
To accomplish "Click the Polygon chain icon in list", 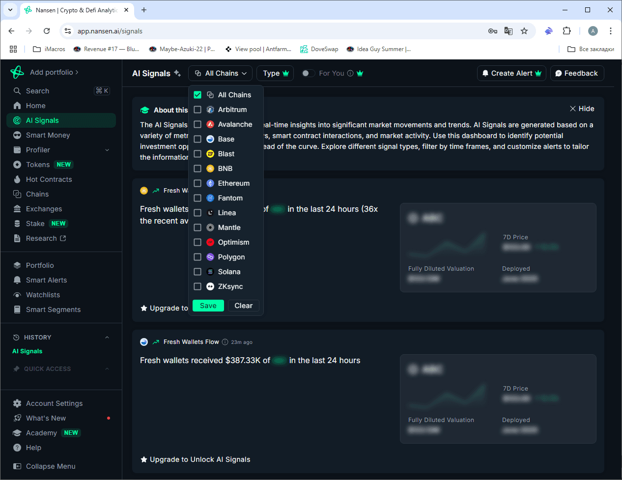I will click(210, 257).
